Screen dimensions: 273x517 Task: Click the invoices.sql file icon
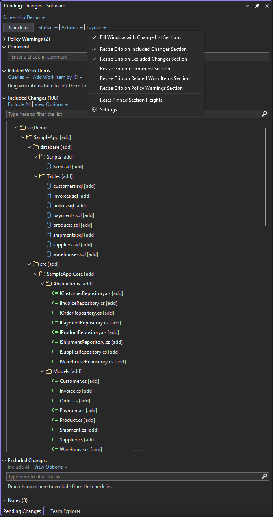pyautogui.click(x=49, y=196)
